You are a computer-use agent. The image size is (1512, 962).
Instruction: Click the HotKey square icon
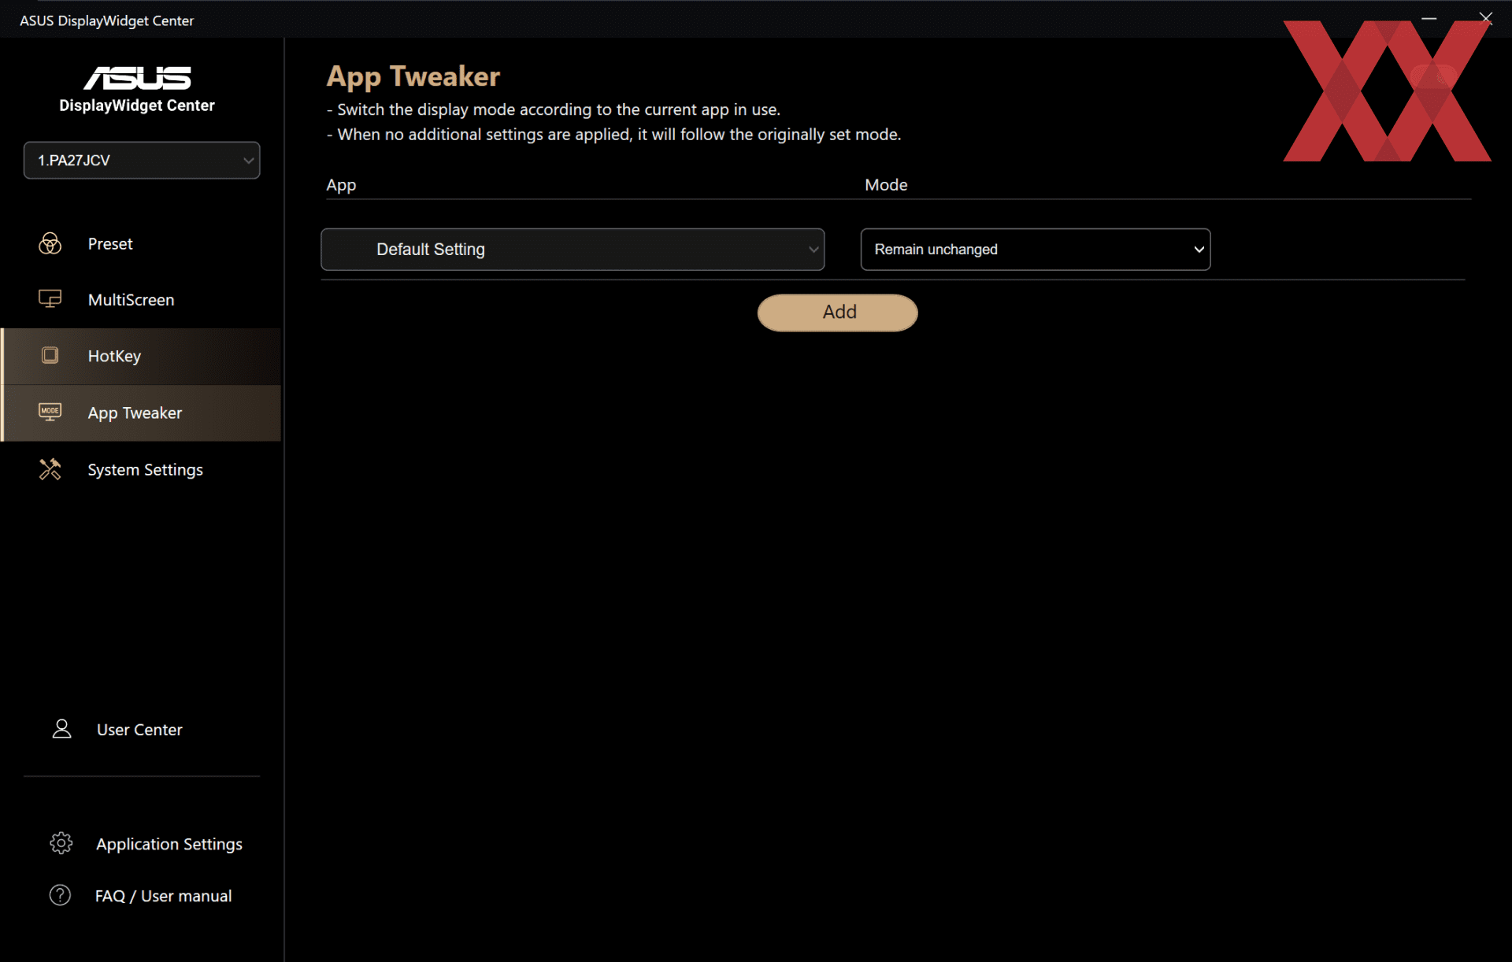tap(50, 355)
